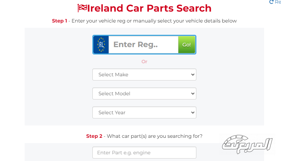This screenshot has width=281, height=161.
Task: Click the Ireland Car Parts Search heading
Action: 149,8
